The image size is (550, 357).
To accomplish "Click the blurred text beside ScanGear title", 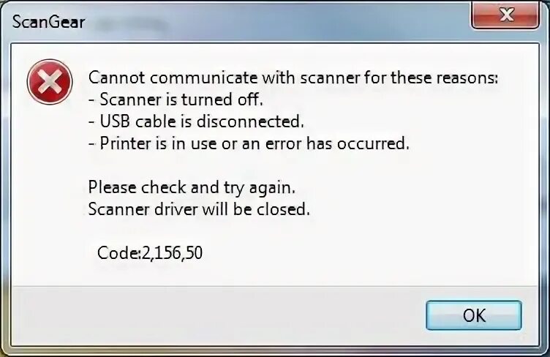I will (x=131, y=24).
